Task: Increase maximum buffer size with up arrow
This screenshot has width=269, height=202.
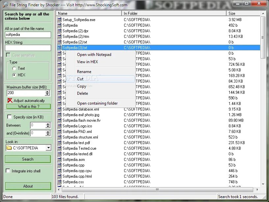Action: [x=47, y=91]
